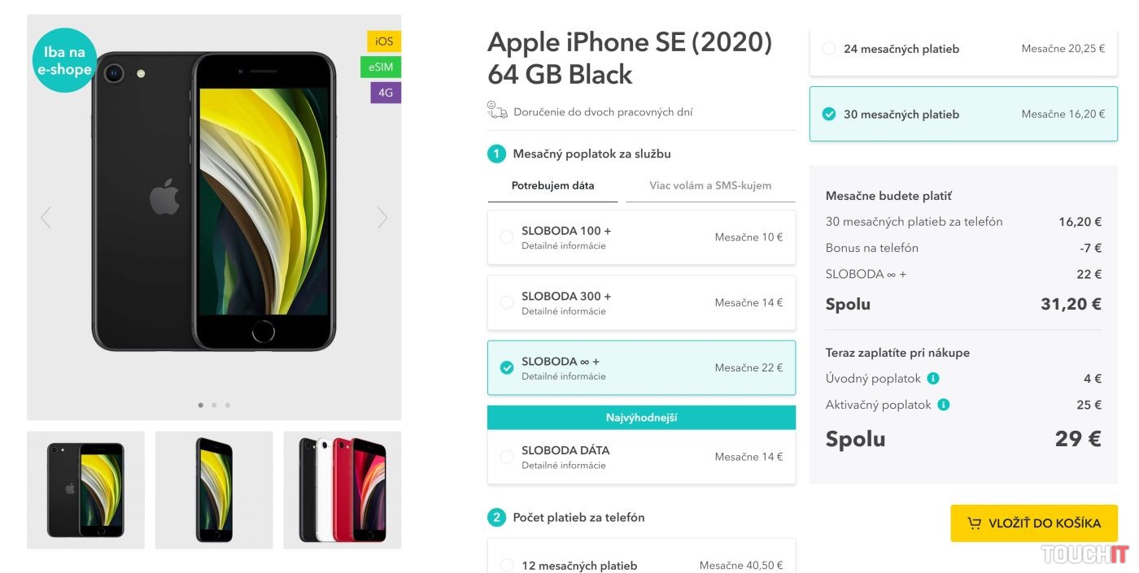Click the green eSIM badge
The image size is (1139, 573).
pos(380,67)
